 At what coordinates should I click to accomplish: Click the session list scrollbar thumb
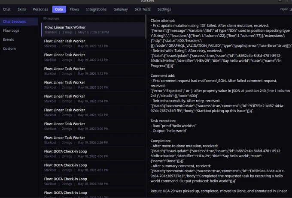(146, 27)
